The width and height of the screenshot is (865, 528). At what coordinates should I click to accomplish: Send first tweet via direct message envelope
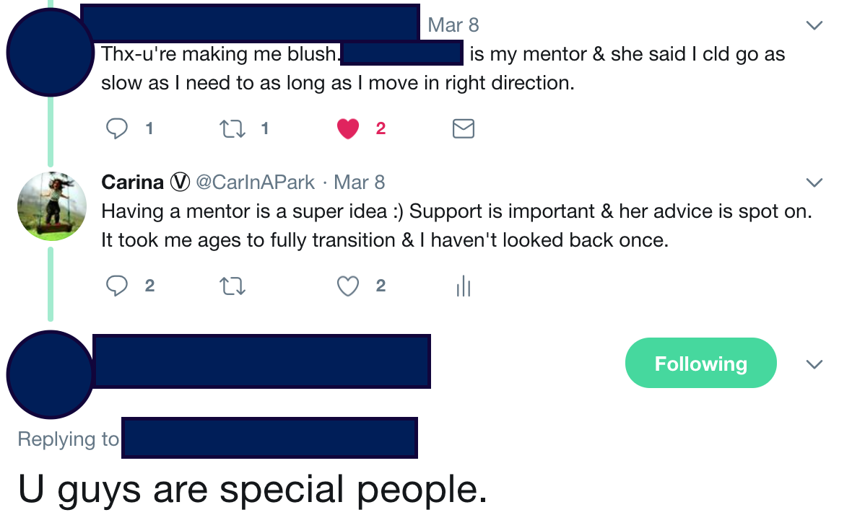click(463, 129)
